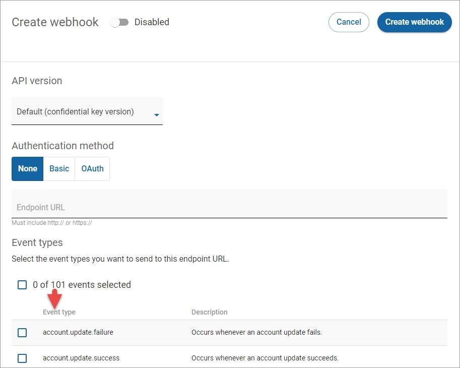Image resolution: width=460 pixels, height=368 pixels.
Task: Select None authentication method
Action: click(28, 169)
